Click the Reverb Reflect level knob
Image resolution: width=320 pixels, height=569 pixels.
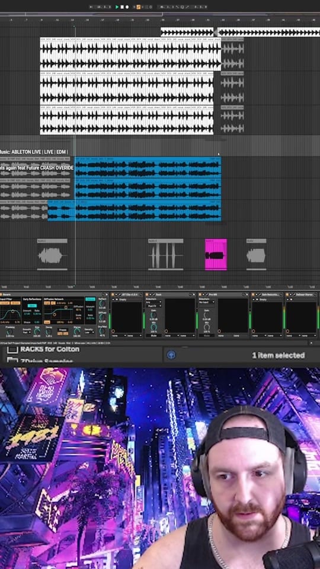pos(102,303)
